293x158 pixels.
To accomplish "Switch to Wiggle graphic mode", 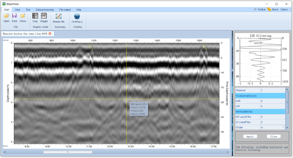I will pos(44,18).
